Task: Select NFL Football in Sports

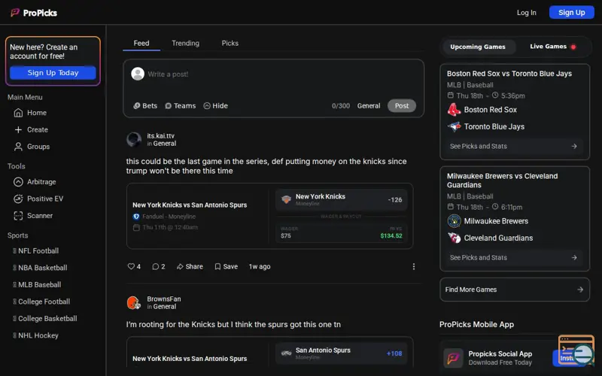Action: click(35, 251)
